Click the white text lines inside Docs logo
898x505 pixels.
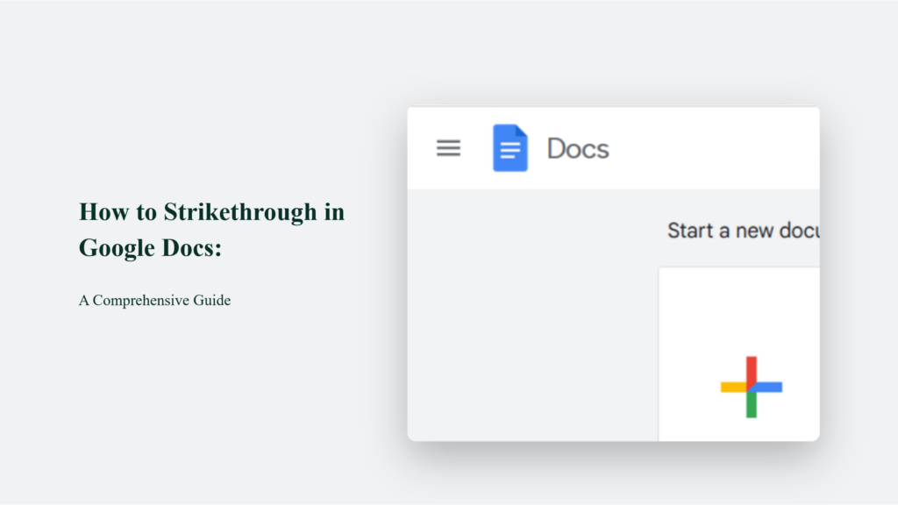[510, 153]
